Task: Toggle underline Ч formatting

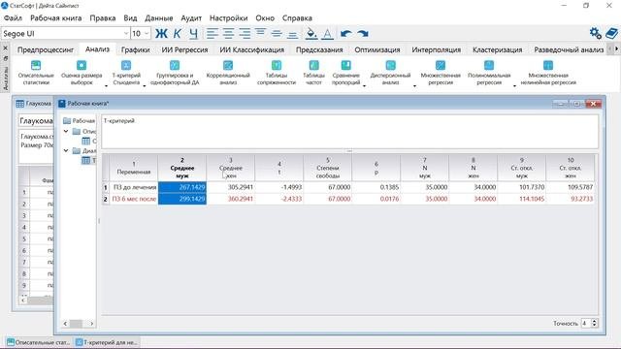Action: click(x=193, y=34)
